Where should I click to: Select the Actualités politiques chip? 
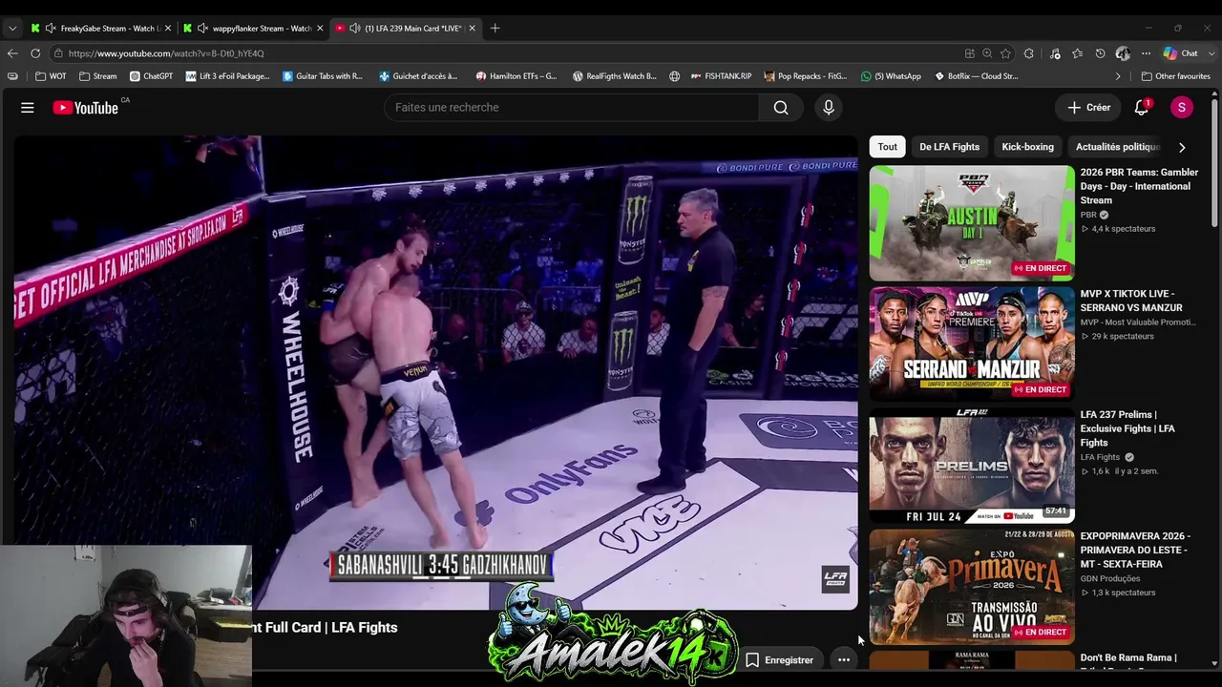coord(1118,147)
